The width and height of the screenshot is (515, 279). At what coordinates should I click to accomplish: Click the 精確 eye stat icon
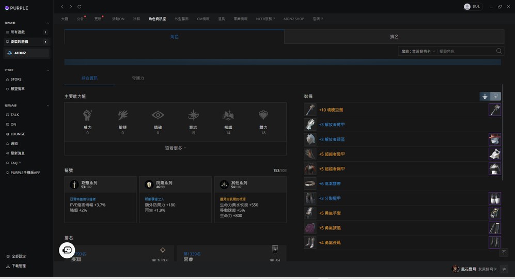tap(158, 115)
